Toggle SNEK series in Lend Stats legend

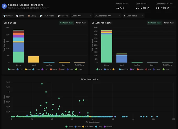(70, 69)
